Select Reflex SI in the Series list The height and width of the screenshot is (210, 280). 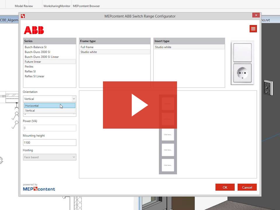[x=50, y=71]
